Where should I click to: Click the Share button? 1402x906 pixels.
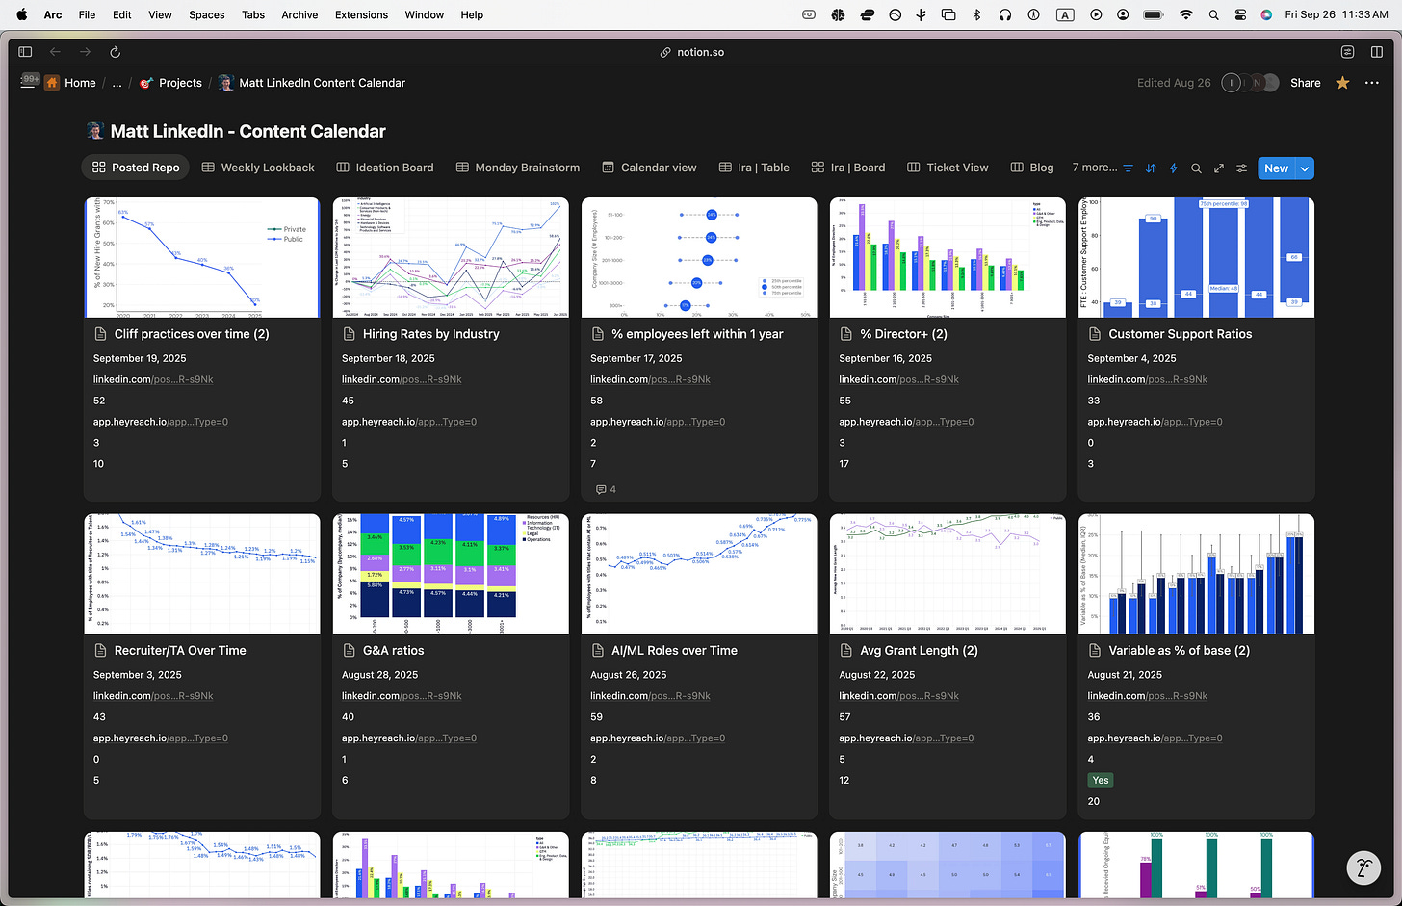pyautogui.click(x=1306, y=83)
